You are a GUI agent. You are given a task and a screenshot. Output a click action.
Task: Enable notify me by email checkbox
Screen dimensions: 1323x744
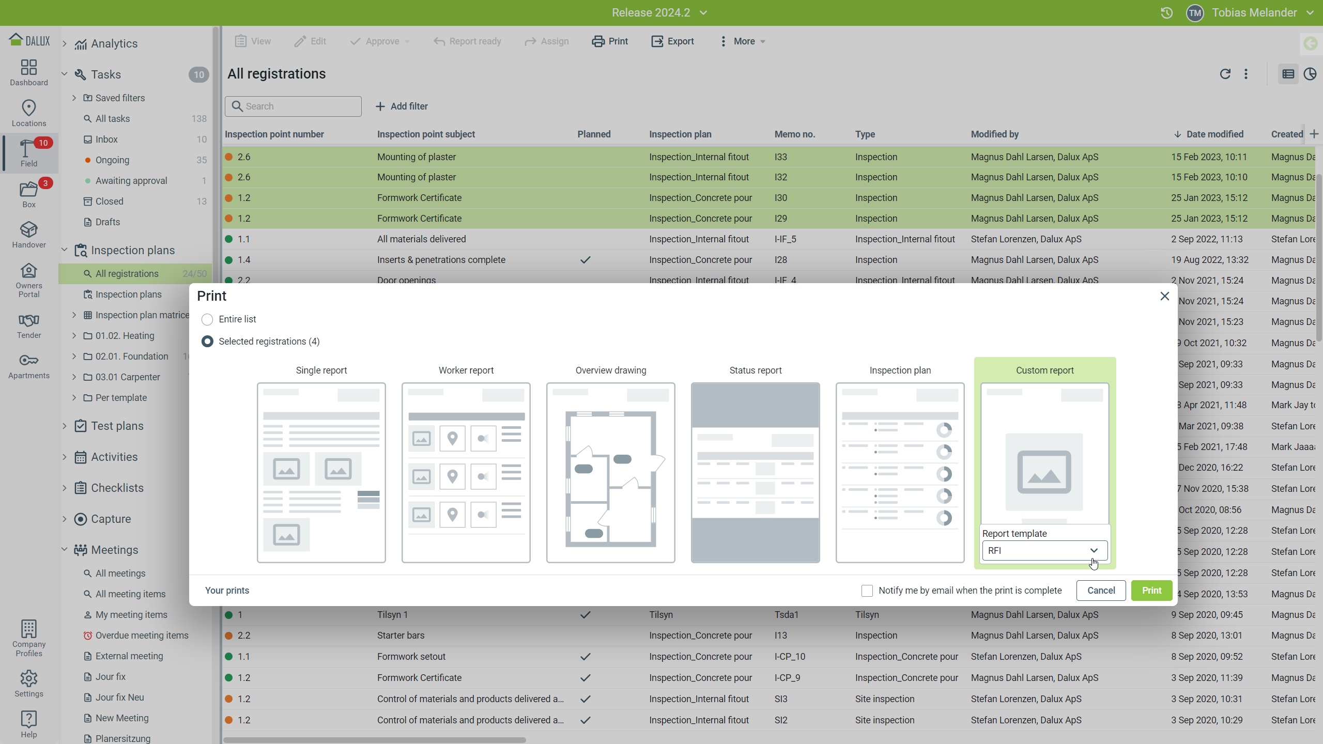[867, 591]
